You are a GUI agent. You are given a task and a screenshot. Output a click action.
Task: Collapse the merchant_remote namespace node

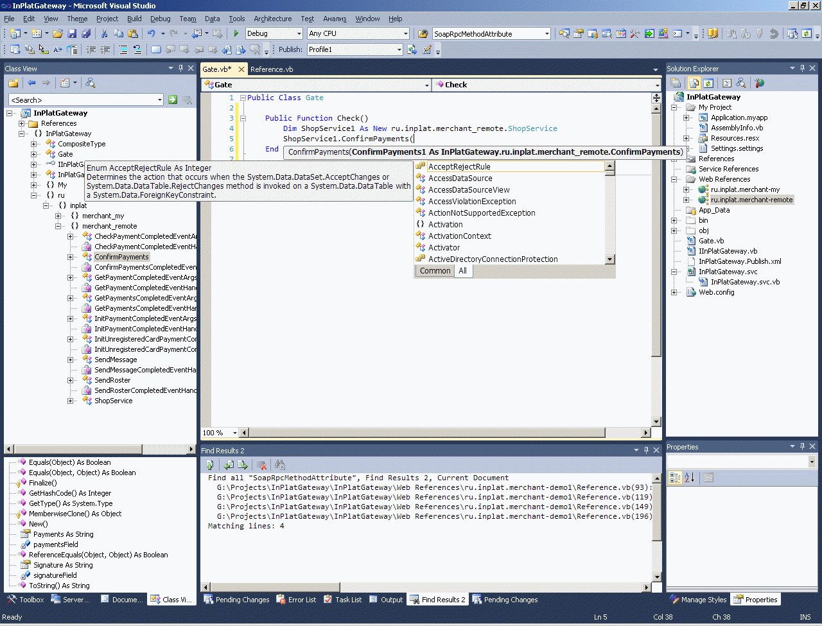58,226
